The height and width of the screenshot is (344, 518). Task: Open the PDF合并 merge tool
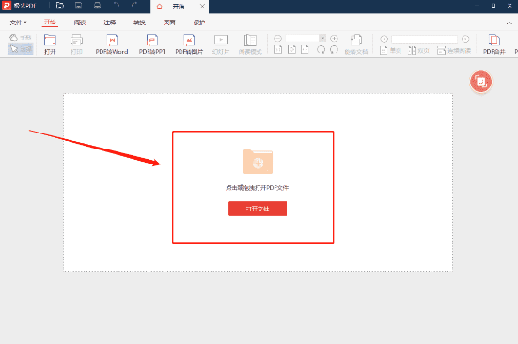(494, 44)
